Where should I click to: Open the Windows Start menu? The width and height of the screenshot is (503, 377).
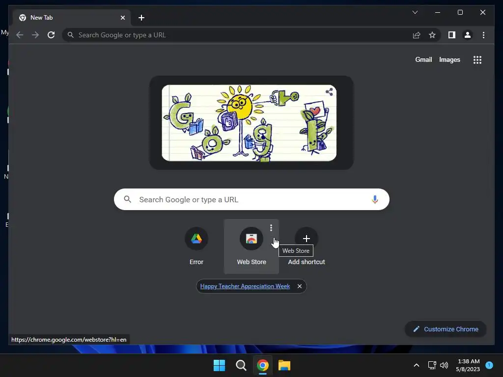tap(220, 365)
